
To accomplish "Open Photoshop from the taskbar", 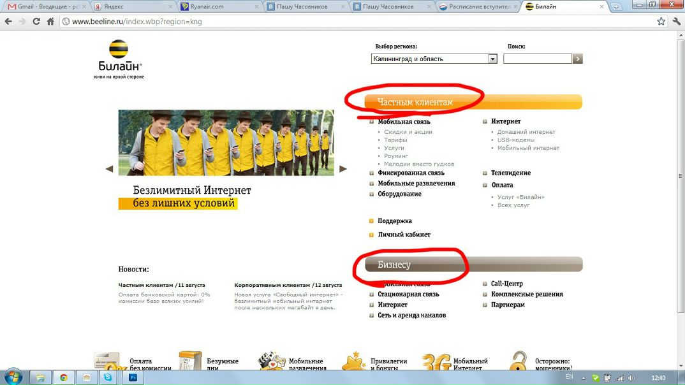I will [x=133, y=377].
